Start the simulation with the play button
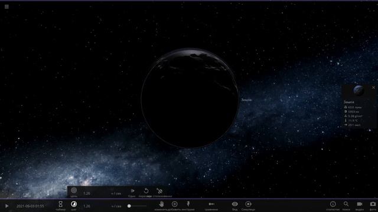Viewport: 378px width, 212px height. [6, 206]
